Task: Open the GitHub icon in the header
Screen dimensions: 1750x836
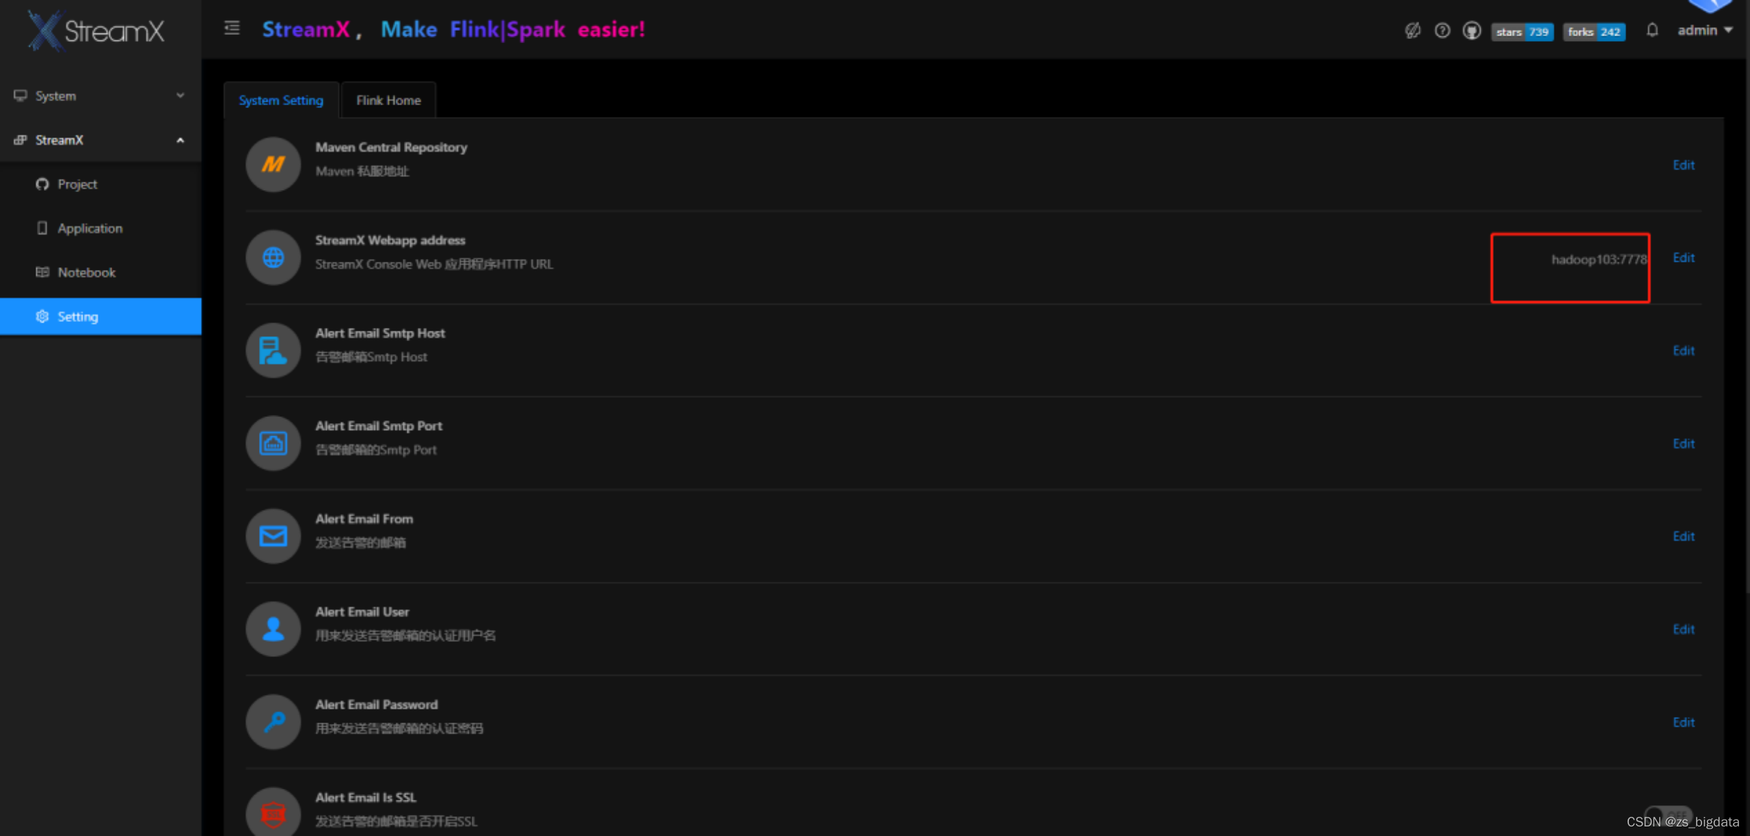Action: coord(1472,31)
